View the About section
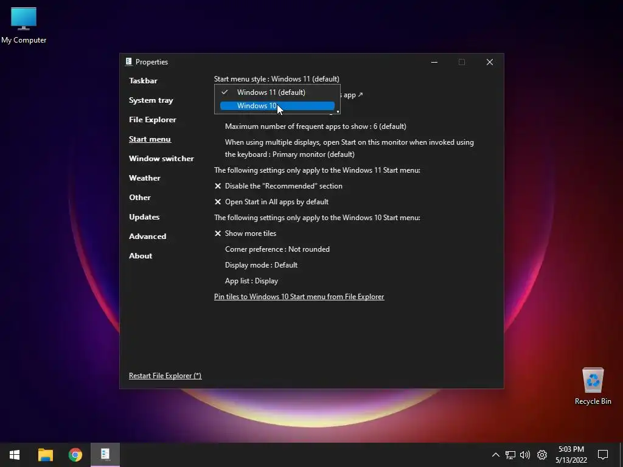 141,256
